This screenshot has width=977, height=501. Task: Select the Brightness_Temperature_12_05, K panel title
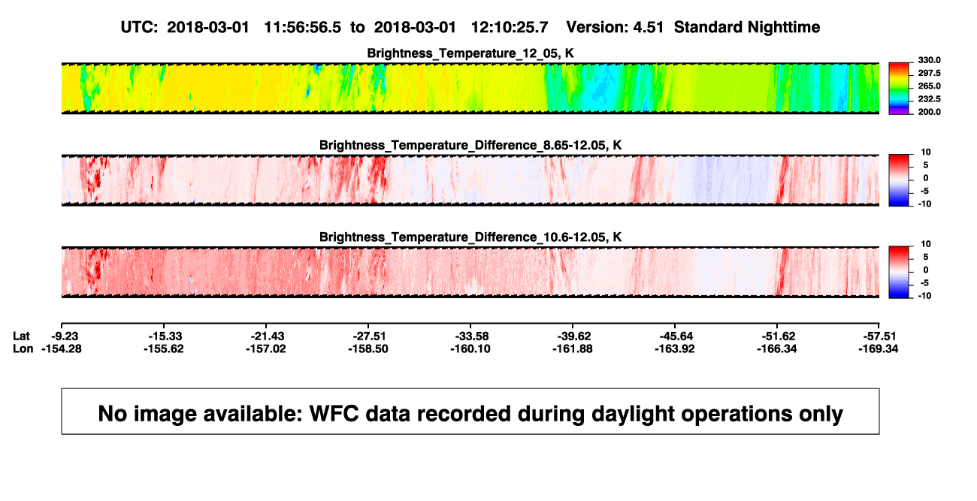pos(470,53)
